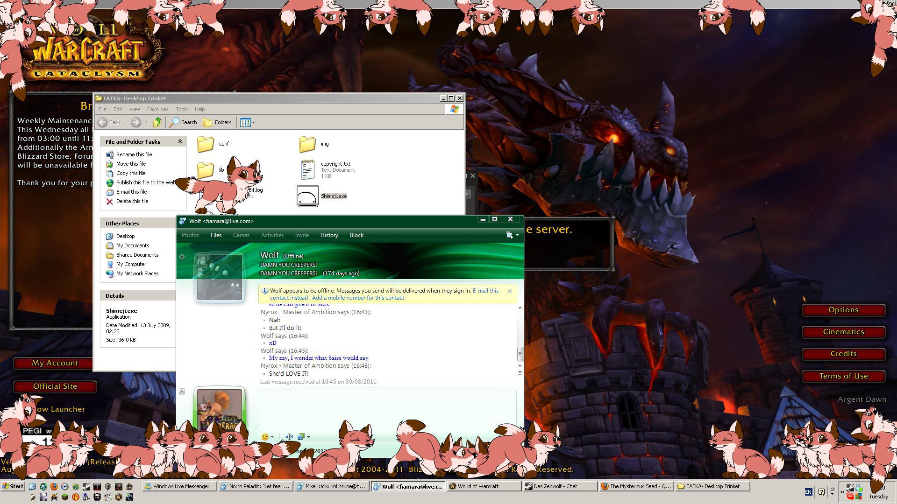This screenshot has width=897, height=504.
Task: Select the Shimeji.exe application icon
Action: point(308,196)
